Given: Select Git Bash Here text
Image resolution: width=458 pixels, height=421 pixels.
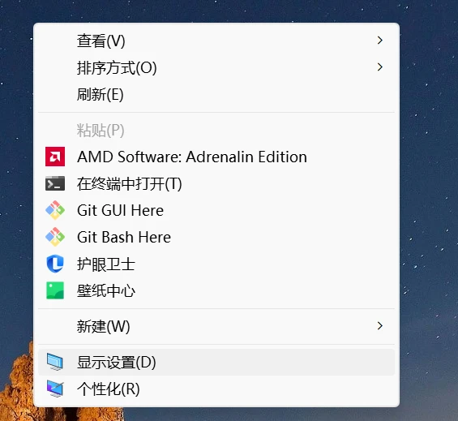Looking at the screenshot, I should pos(124,237).
